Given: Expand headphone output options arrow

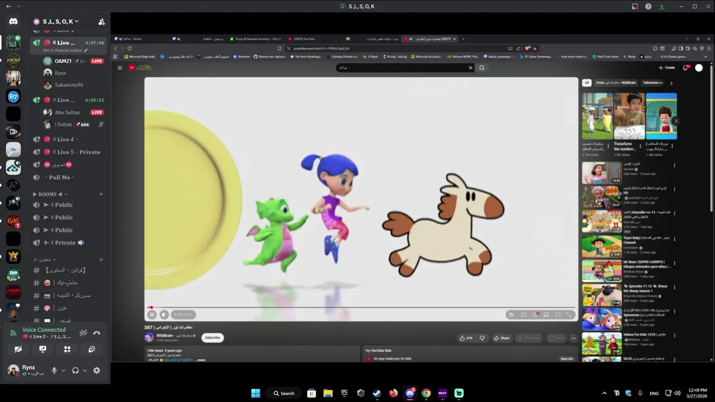Looking at the screenshot, I should (x=85, y=370).
